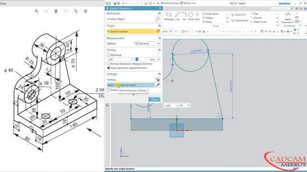Click the Curve group label
Viewport: 307px width, 172px height.
pyautogui.click(x=215, y=26)
